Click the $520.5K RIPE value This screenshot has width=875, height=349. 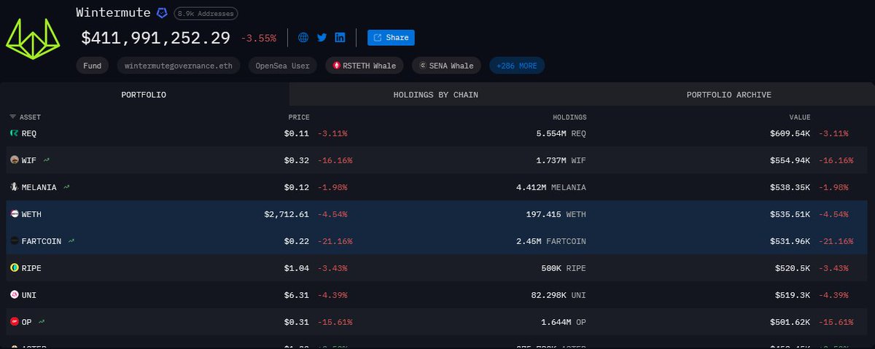coord(793,268)
